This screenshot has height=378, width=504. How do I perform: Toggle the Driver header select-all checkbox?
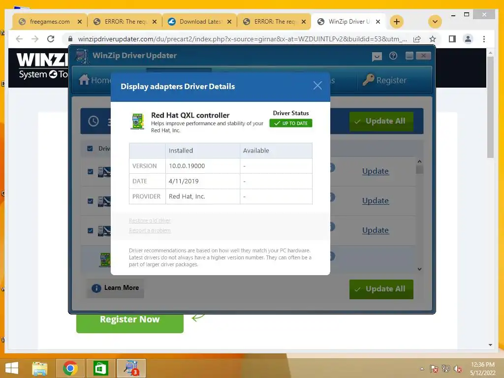pos(90,148)
